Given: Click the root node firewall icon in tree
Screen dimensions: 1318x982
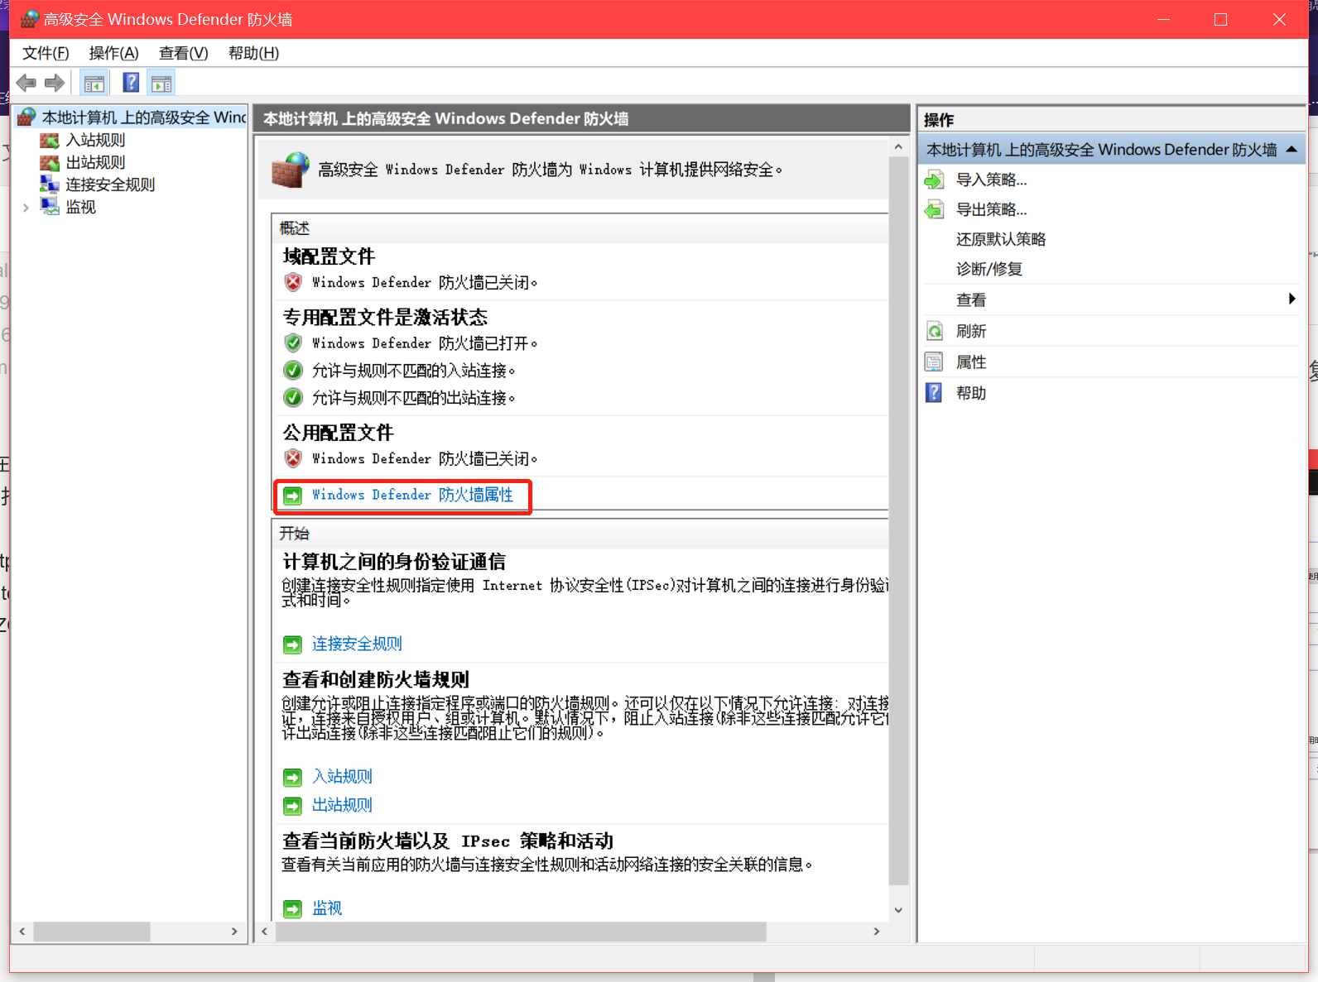Looking at the screenshot, I should [x=26, y=117].
